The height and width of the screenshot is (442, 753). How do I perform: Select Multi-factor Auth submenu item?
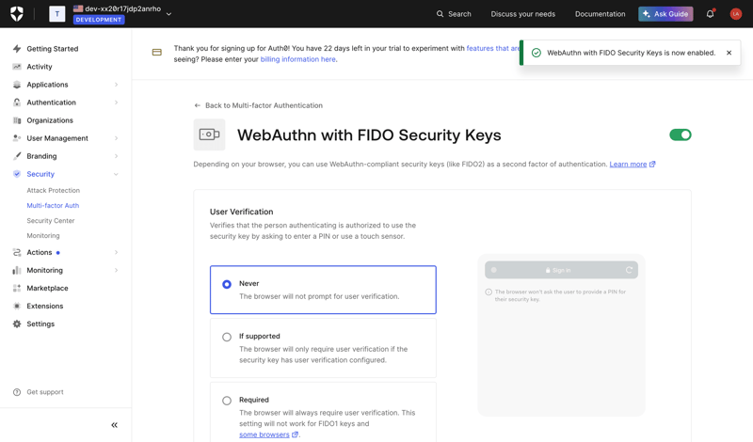pyautogui.click(x=53, y=205)
